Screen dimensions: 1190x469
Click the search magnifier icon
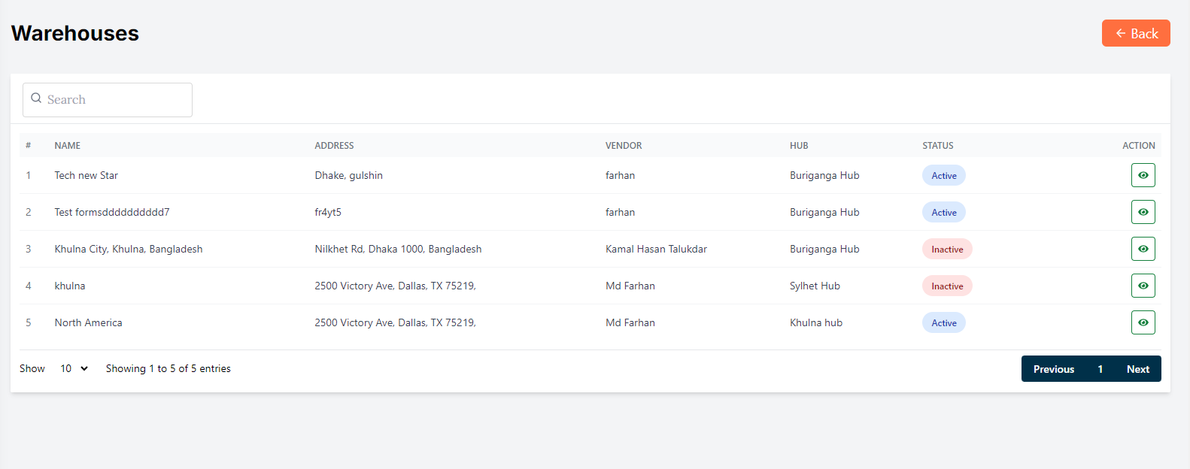point(36,98)
